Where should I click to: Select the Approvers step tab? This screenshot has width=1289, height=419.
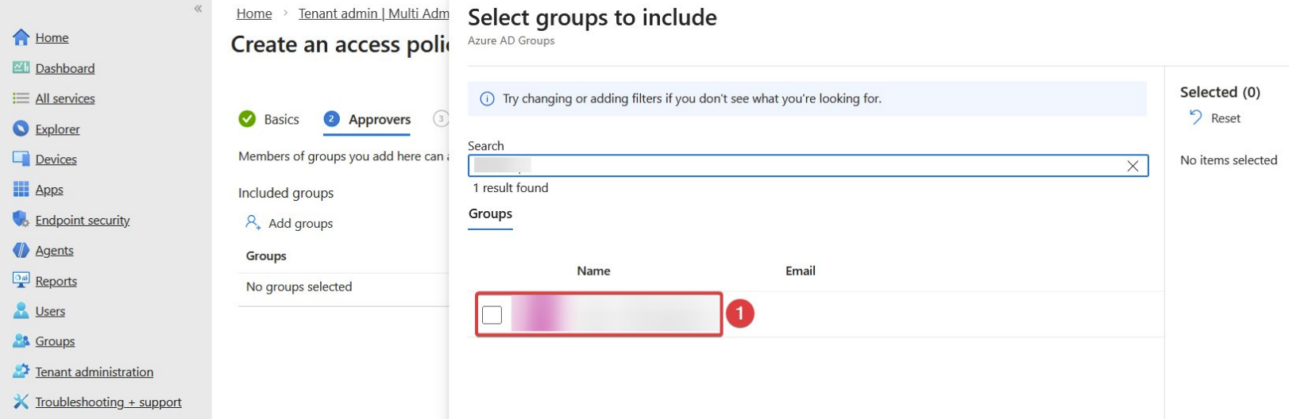(x=367, y=120)
